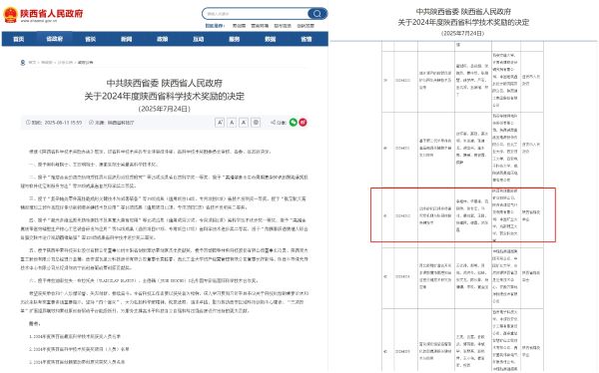This screenshot has height=373, width=599.
Task: Click the print page icon
Action: [256, 123]
